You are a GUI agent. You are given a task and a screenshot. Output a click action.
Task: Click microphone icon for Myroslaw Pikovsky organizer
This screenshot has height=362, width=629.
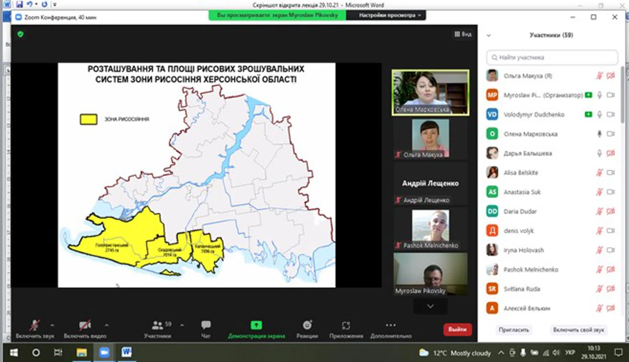coord(600,95)
